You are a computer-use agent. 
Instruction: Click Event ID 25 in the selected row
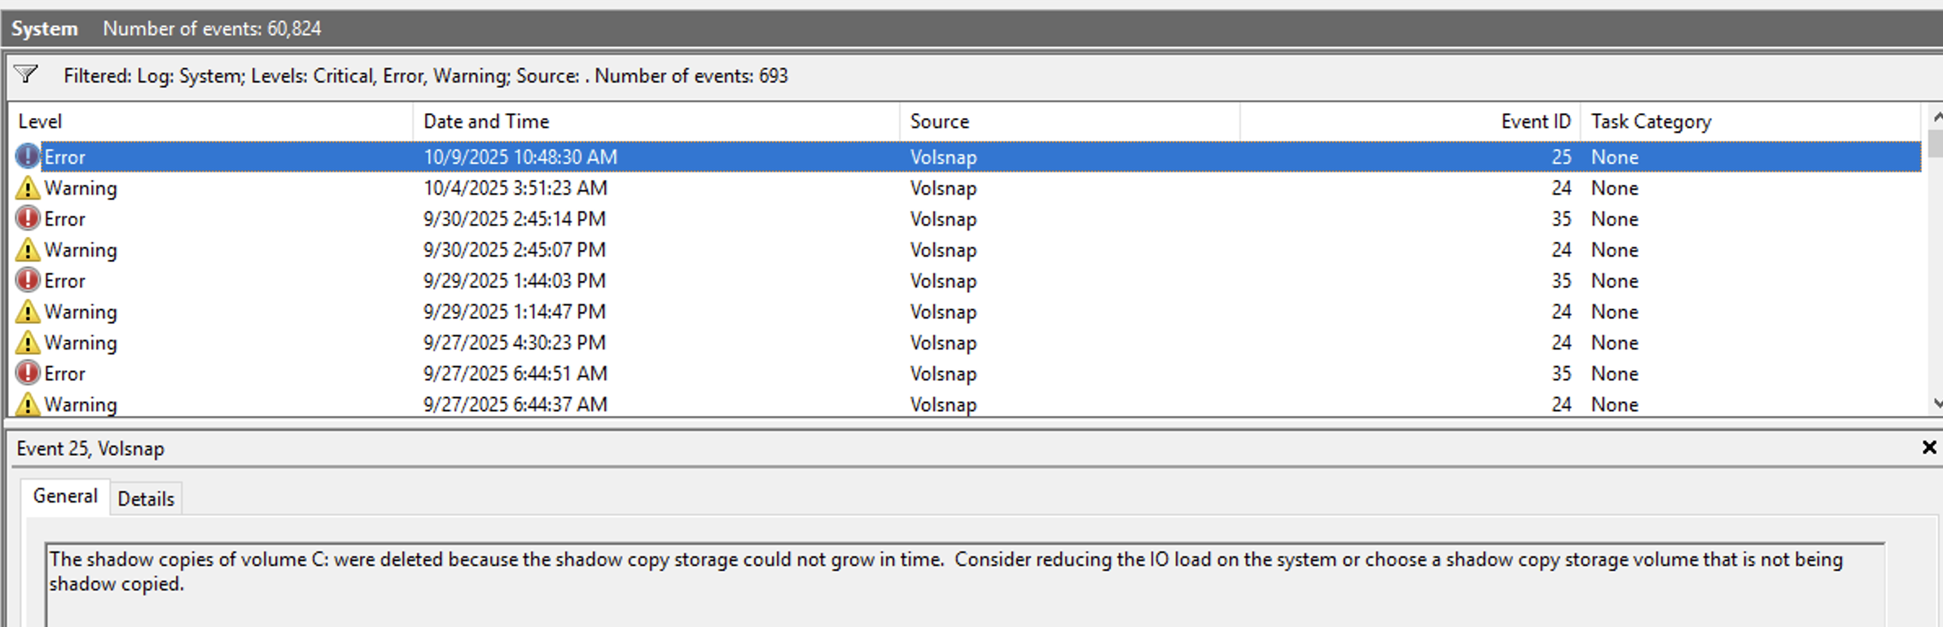point(1561,157)
